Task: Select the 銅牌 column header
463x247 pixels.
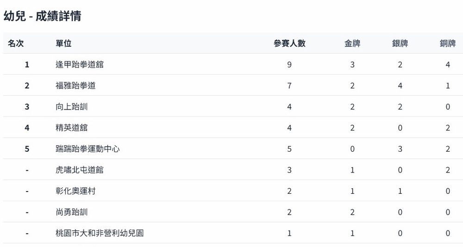Action: [x=448, y=43]
